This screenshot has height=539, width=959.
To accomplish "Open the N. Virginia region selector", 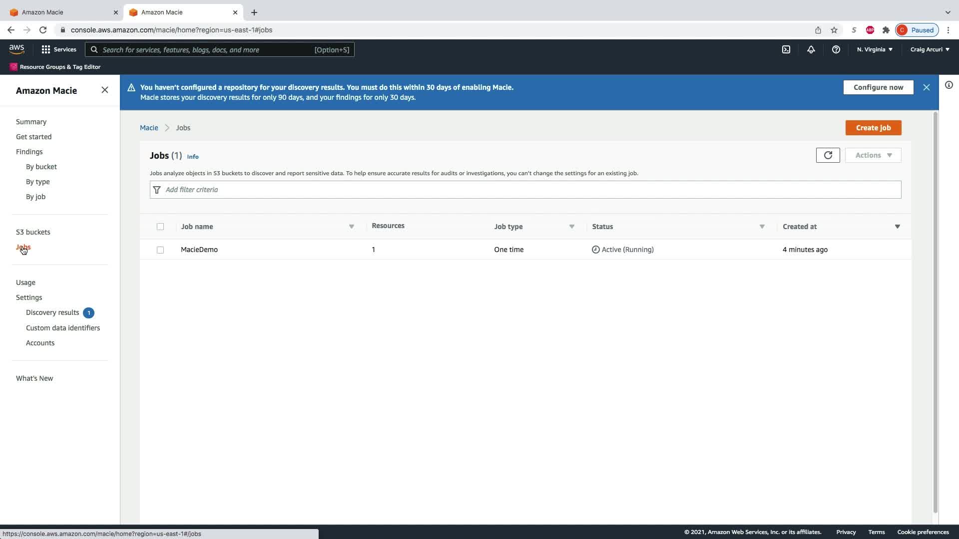I will coord(874,49).
